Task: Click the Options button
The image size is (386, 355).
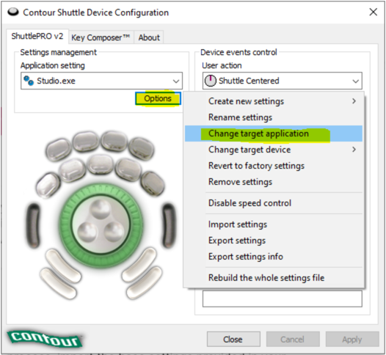Action: click(158, 98)
